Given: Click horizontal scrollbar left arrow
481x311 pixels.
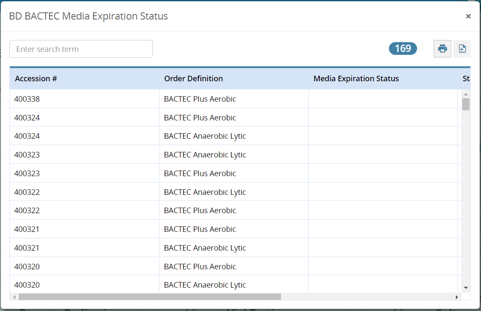Looking at the screenshot, I should point(14,297).
